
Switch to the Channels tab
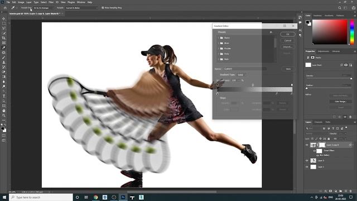tap(319, 122)
